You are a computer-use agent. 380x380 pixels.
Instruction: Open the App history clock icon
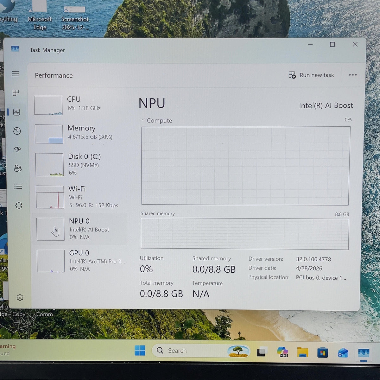[x=17, y=131]
